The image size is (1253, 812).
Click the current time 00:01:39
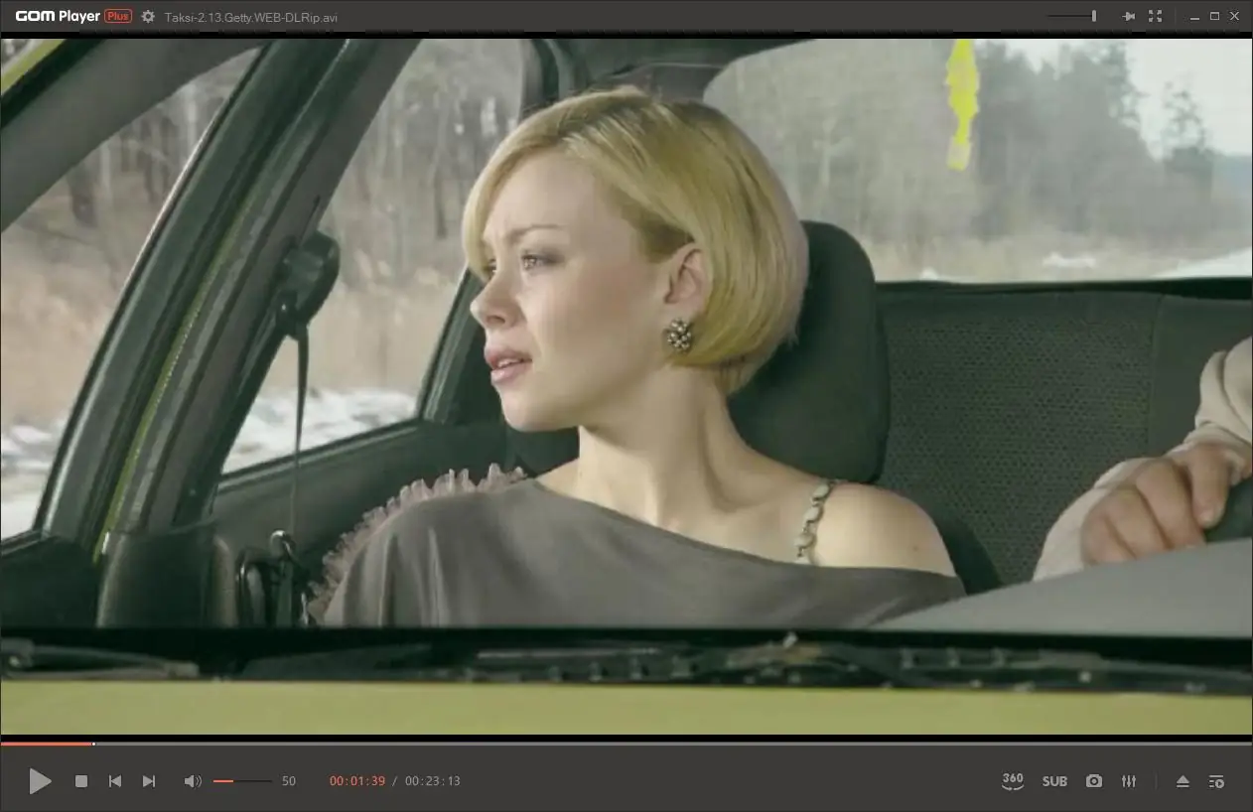point(357,781)
